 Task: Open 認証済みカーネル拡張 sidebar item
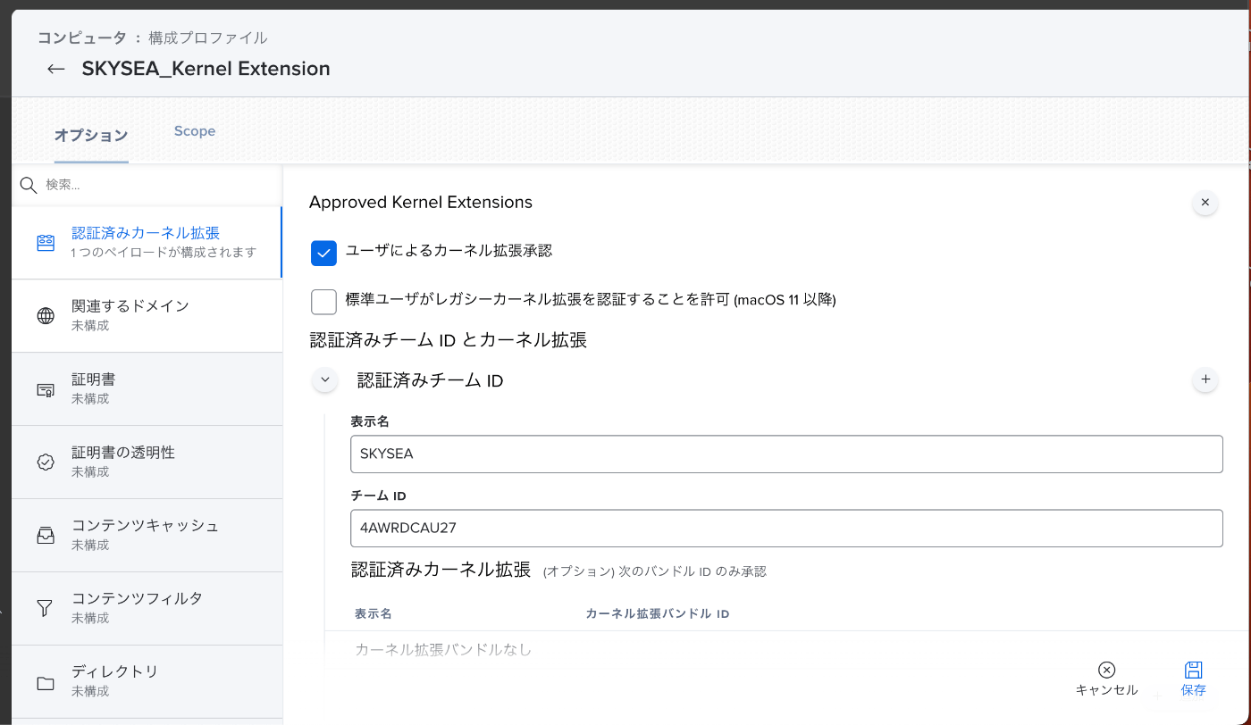point(147,243)
